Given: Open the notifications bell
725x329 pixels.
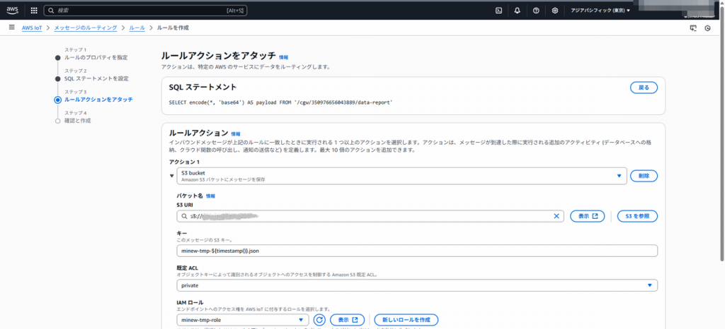Looking at the screenshot, I should tap(518, 11).
